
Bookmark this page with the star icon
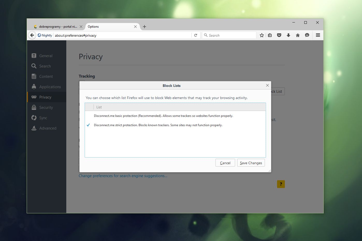[x=262, y=35]
